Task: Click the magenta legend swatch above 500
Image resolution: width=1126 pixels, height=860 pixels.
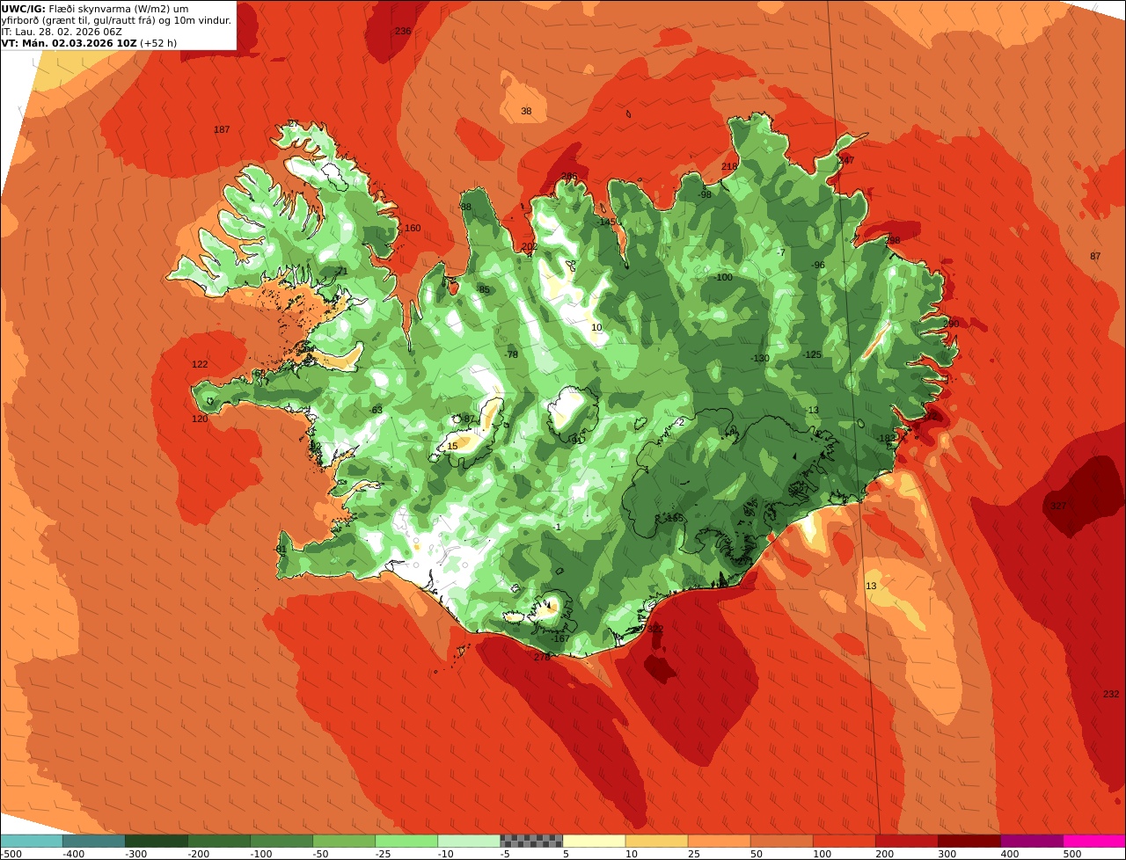Action: (x=1094, y=842)
